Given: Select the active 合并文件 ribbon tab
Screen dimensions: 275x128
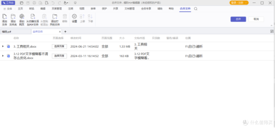Looking at the screenshot, I should click(x=185, y=9).
